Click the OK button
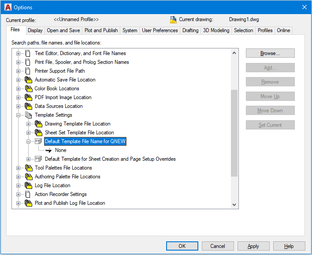 tap(182, 246)
